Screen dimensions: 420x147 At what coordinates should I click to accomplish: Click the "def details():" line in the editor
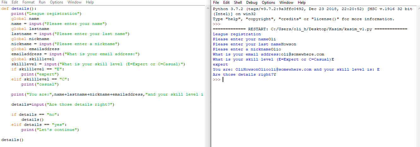tap(19, 9)
